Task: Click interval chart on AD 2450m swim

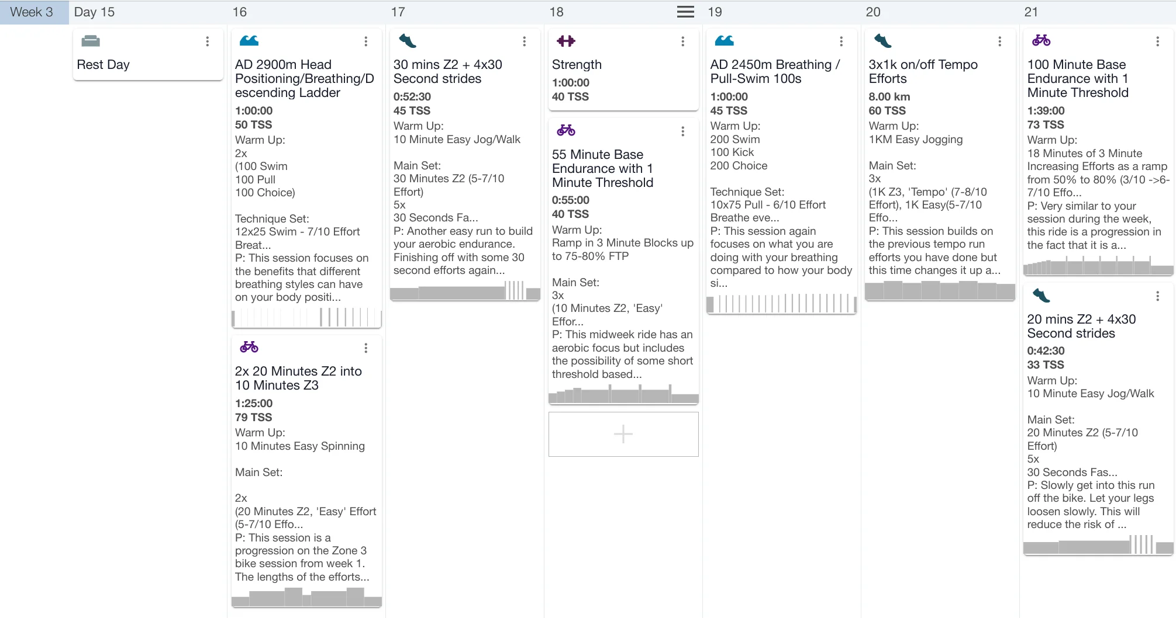Action: [781, 303]
